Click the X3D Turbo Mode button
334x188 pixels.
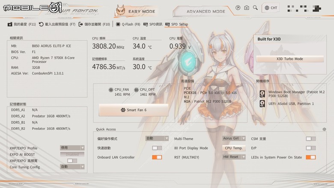[290, 59]
